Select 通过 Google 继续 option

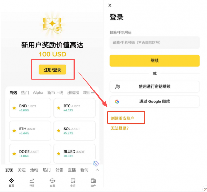click(x=155, y=102)
